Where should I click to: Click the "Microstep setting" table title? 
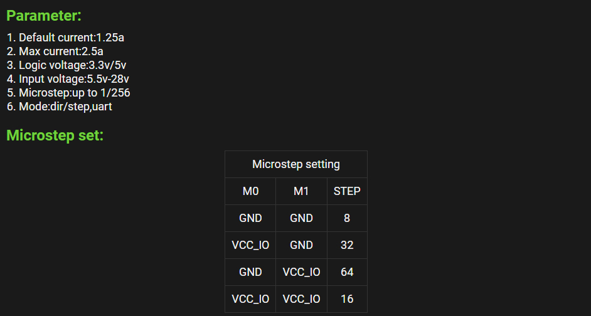[x=296, y=164]
